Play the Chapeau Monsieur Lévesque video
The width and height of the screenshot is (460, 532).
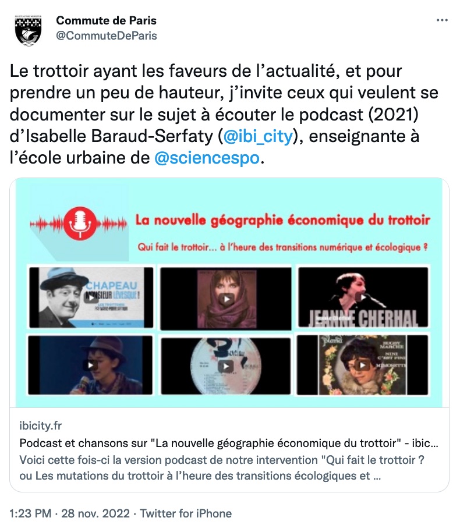pos(91,297)
